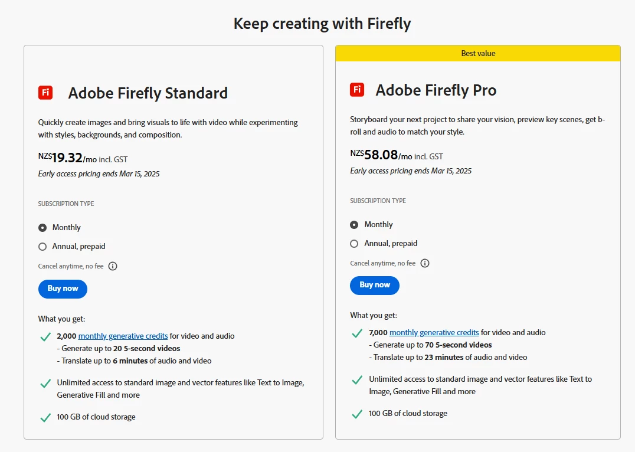Image resolution: width=635 pixels, height=452 pixels.
Task: Choose Annual, prepaid for Firefly Standard
Action: tap(42, 247)
